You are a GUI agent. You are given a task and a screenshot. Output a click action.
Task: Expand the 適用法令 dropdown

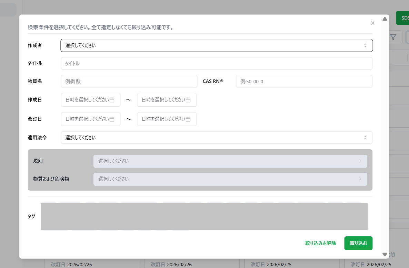click(216, 138)
